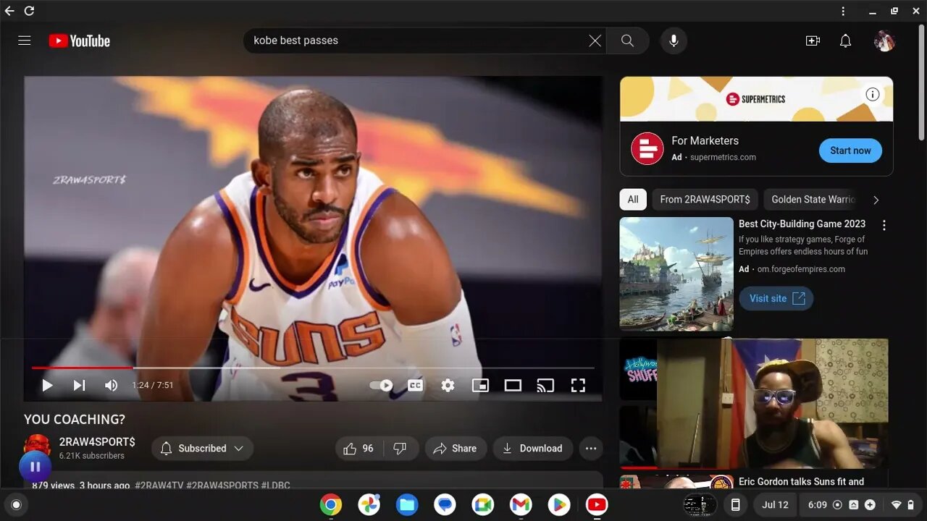Open Phone Hub in shelf
The width and height of the screenshot is (927, 521).
click(735, 504)
